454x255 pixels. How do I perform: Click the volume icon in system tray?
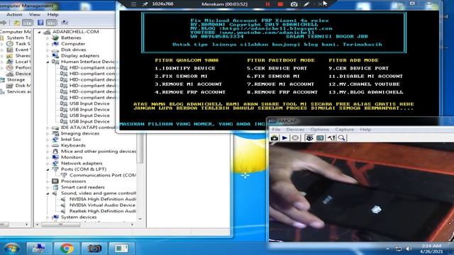tap(409, 249)
